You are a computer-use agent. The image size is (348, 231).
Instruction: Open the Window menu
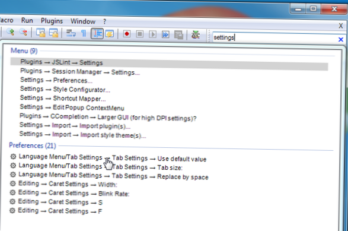(83, 21)
